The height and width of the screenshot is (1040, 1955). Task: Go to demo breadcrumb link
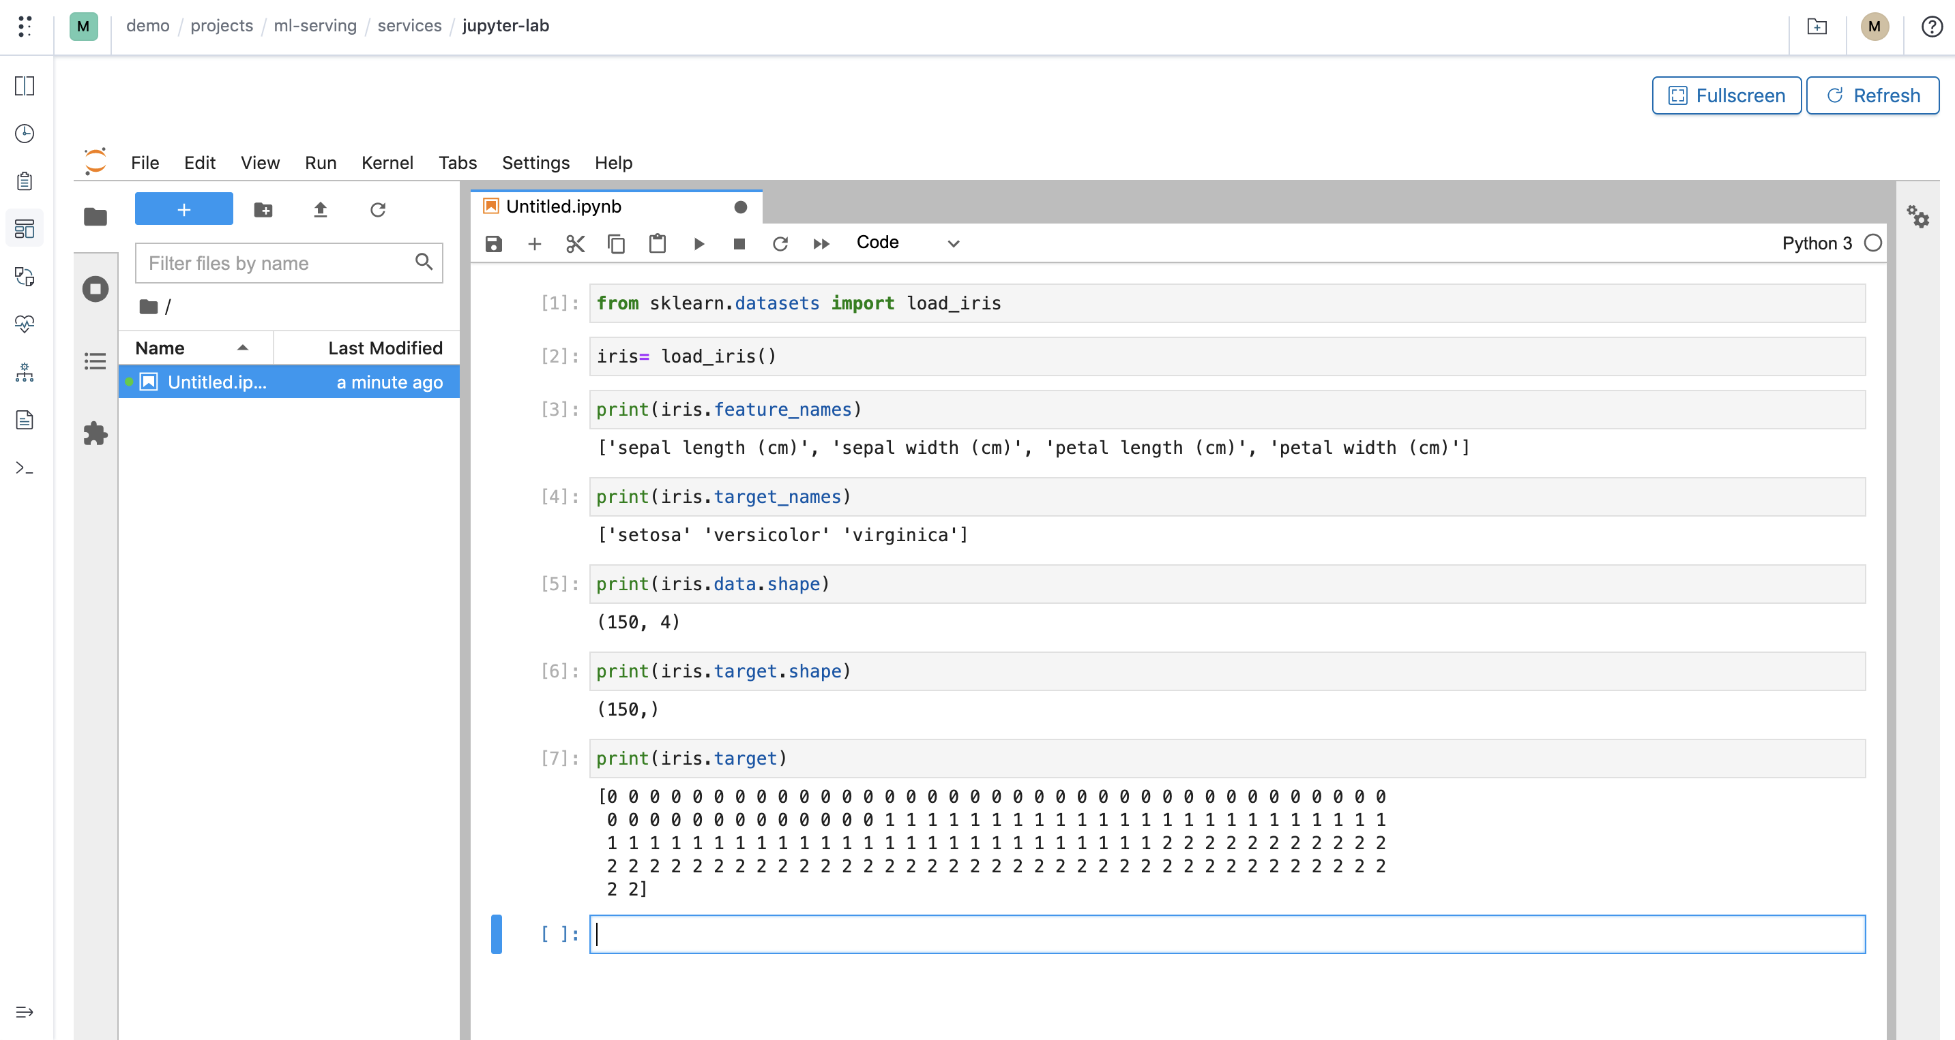tap(148, 26)
